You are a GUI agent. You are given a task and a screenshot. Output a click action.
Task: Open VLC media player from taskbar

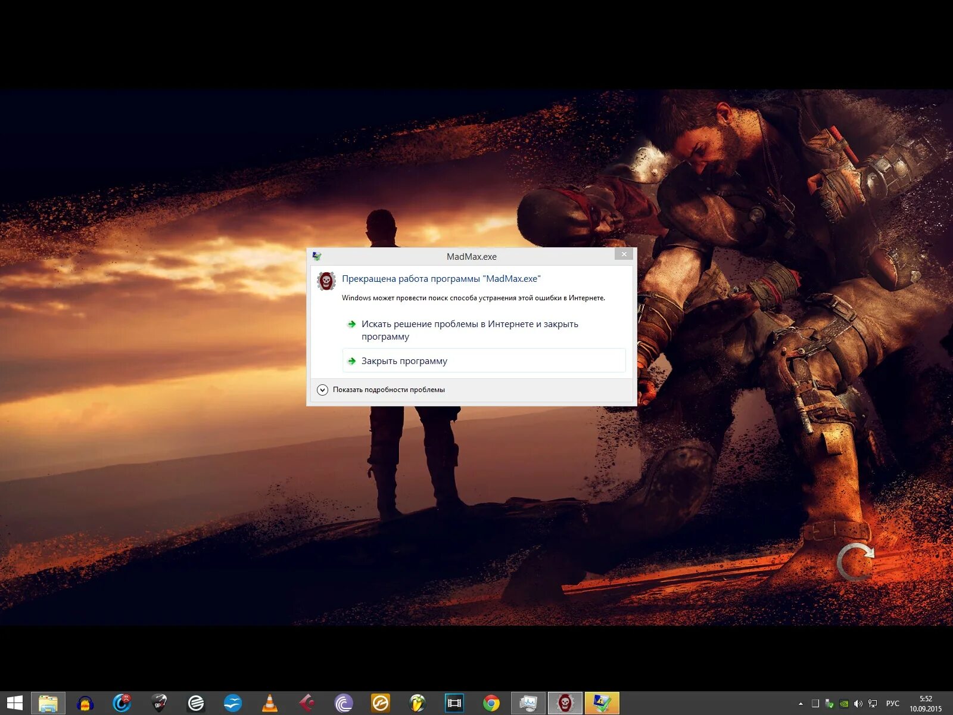click(x=270, y=703)
